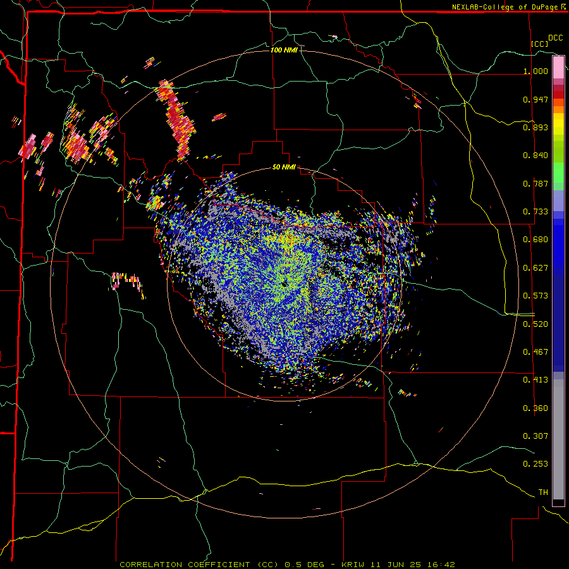The height and width of the screenshot is (569, 569).
Task: Click the 16:42 timestamp
Action: pos(441,565)
